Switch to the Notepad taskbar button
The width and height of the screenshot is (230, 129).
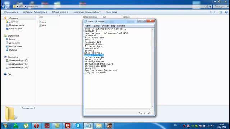click(88, 126)
